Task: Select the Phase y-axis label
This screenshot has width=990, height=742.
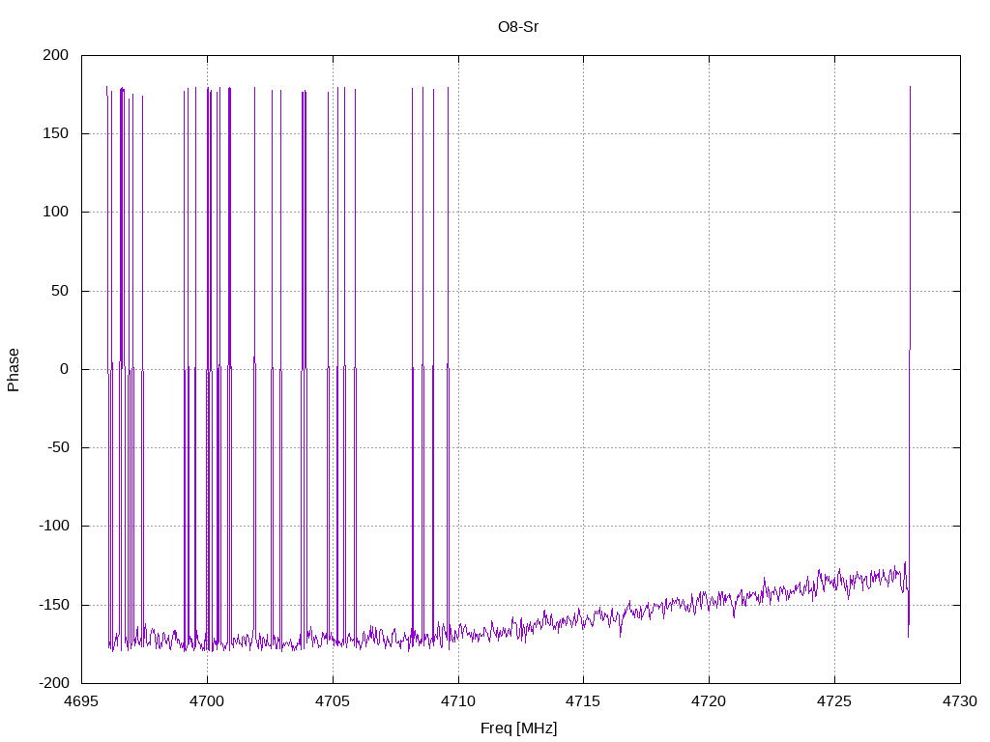Action: [14, 370]
